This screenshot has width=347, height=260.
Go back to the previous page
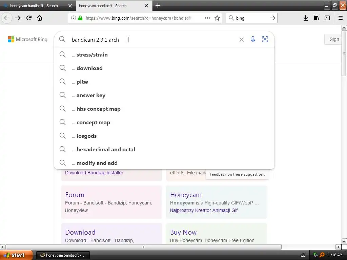point(7,18)
